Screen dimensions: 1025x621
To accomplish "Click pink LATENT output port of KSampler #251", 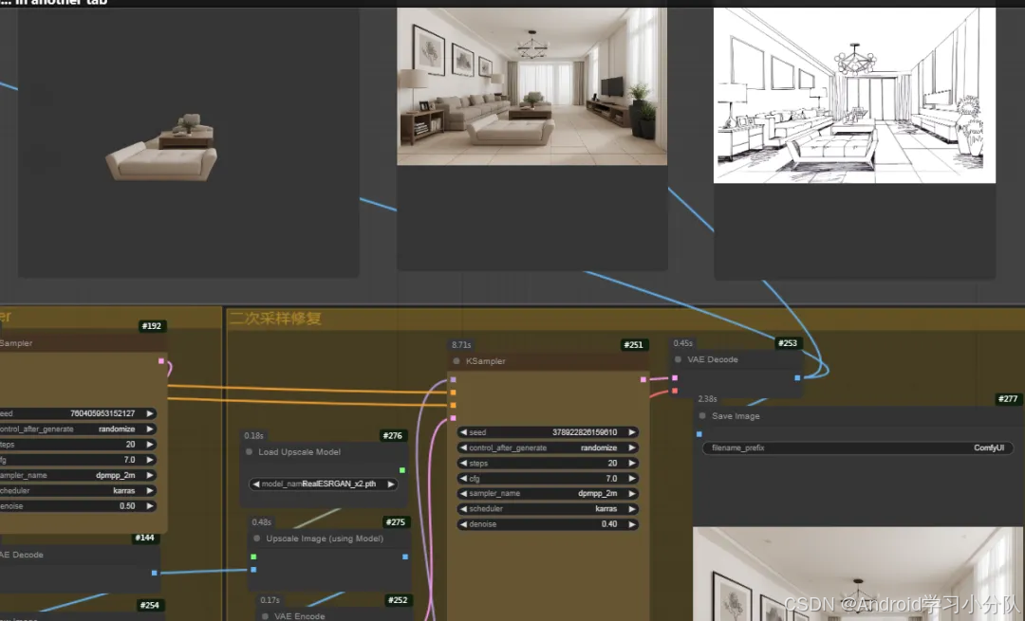I will click(643, 379).
